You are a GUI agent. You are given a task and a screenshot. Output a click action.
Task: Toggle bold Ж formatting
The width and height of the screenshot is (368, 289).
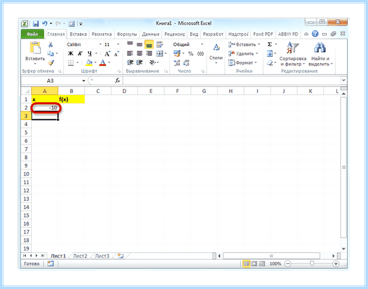(71, 54)
